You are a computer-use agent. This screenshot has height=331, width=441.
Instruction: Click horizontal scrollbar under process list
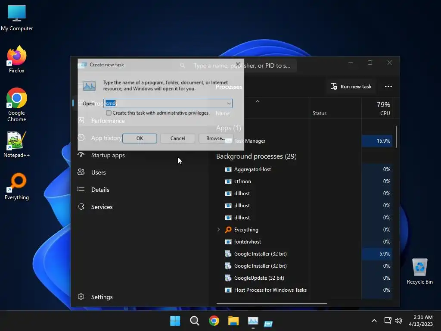pyautogui.click(x=272, y=303)
